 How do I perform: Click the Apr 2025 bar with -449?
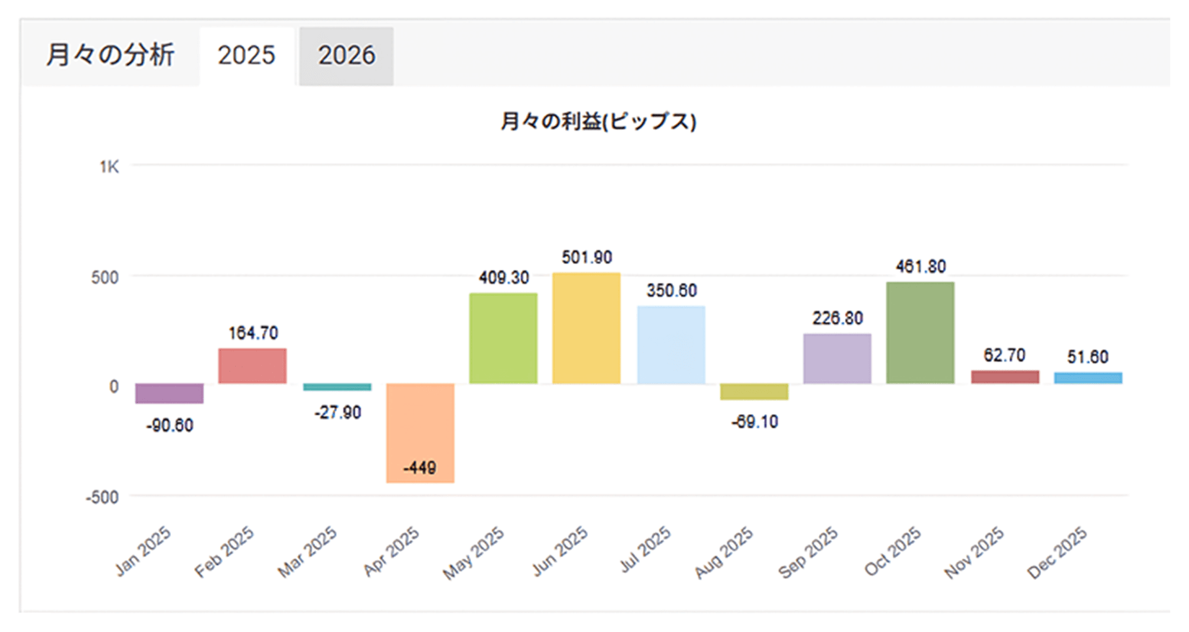pyautogui.click(x=419, y=433)
